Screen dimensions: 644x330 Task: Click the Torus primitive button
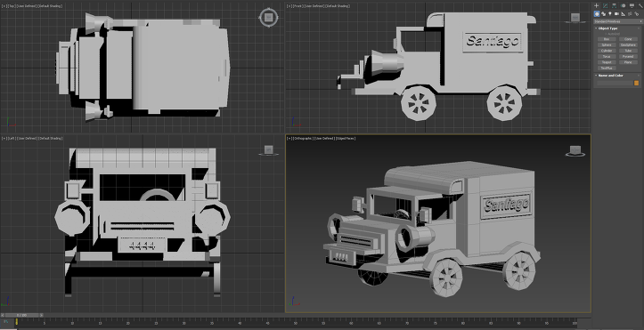tap(607, 57)
